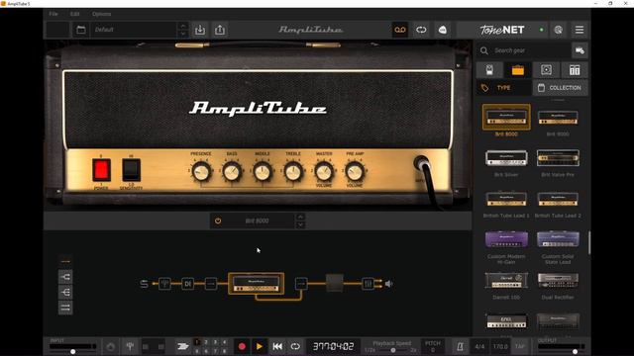Switch to the stomp pedals gear tab
The image size is (634, 356).
tap(489, 70)
